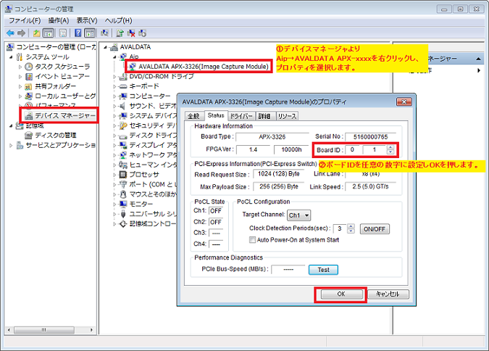The image size is (489, 351).
Task: Open the ファイル(F) menu
Action: (x=25, y=20)
